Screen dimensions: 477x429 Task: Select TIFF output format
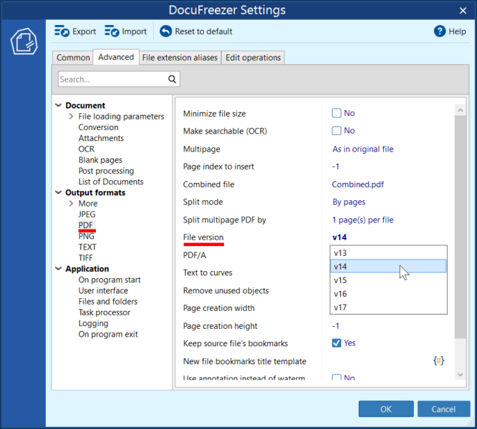coord(85,258)
